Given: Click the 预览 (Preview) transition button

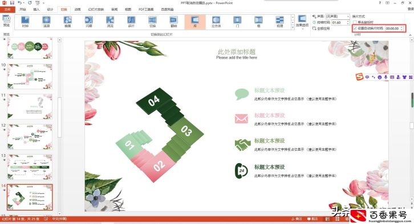Looking at the screenshot, I should 6,21.
